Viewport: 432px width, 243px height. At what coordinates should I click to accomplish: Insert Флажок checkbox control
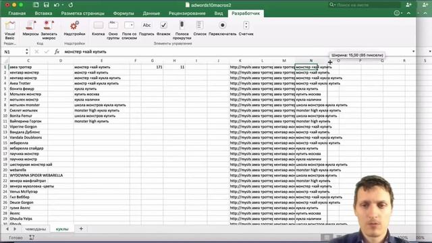coord(163,28)
